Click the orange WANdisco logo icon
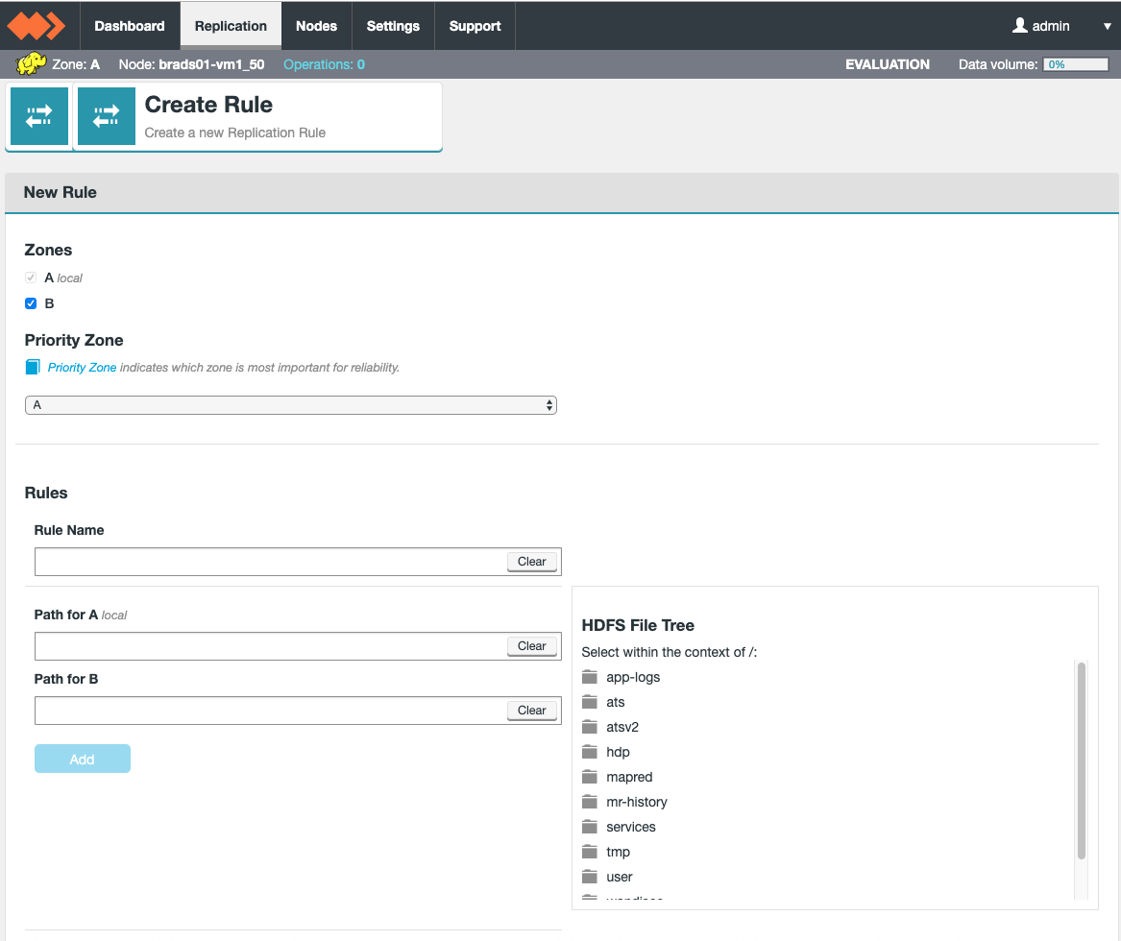The image size is (1121, 941). pos(36,26)
